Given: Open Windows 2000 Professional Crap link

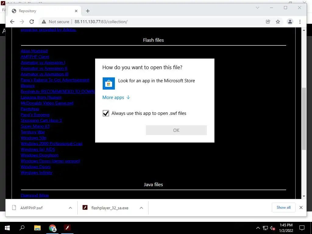Looking at the screenshot, I should [51, 144].
